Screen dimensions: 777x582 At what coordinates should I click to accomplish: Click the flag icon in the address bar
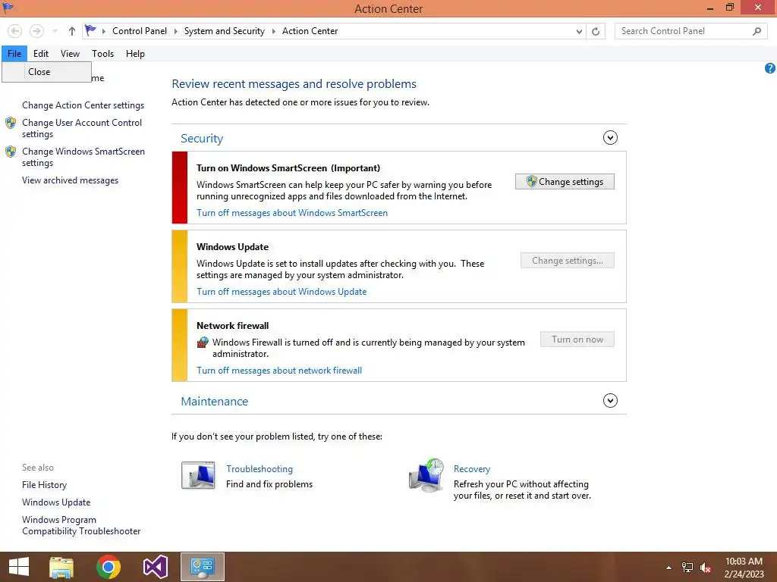point(91,30)
